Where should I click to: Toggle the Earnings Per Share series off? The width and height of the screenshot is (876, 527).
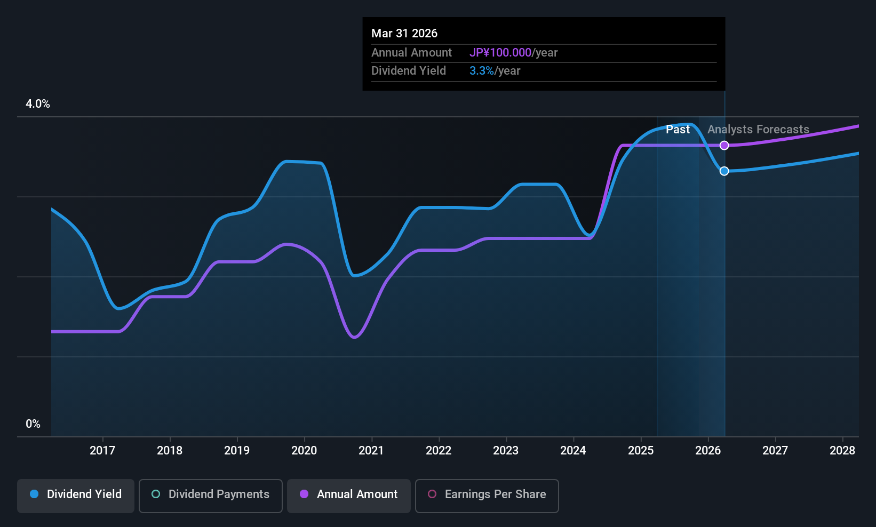pos(487,496)
